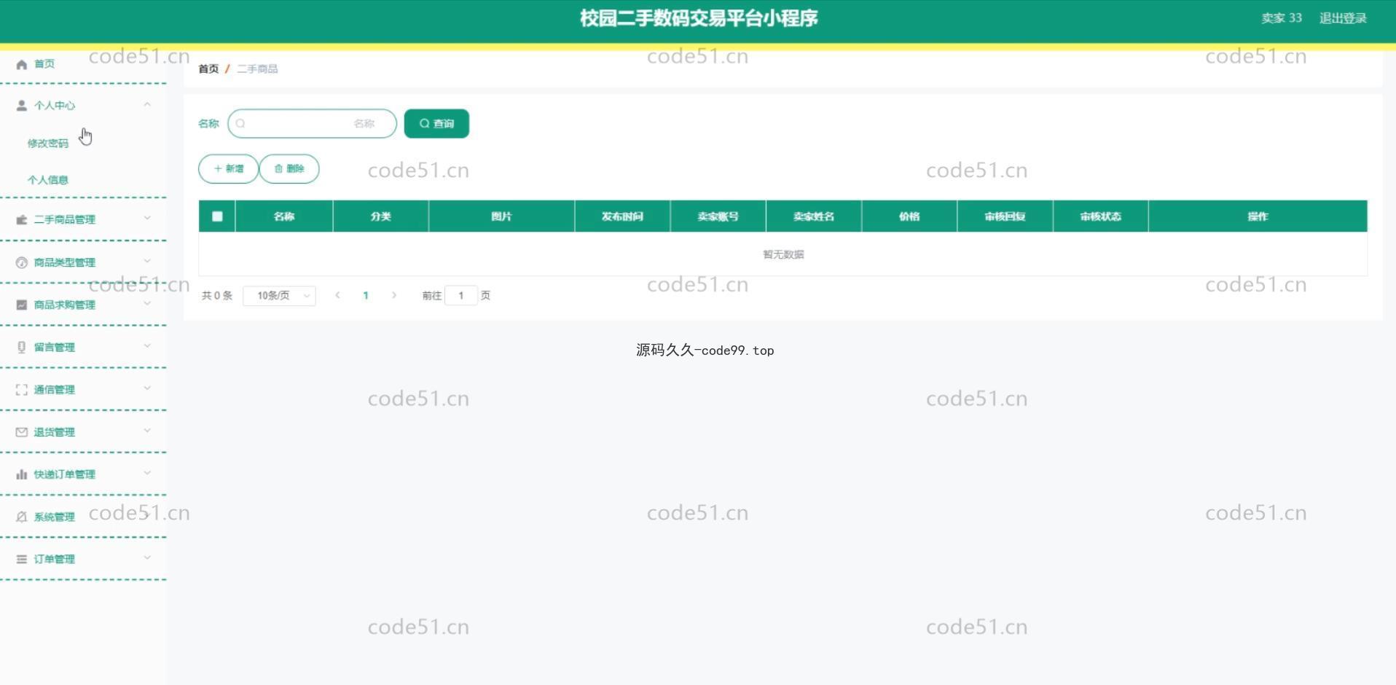Click into the 名称 search input field
The width and height of the screenshot is (1396, 685).
(312, 123)
